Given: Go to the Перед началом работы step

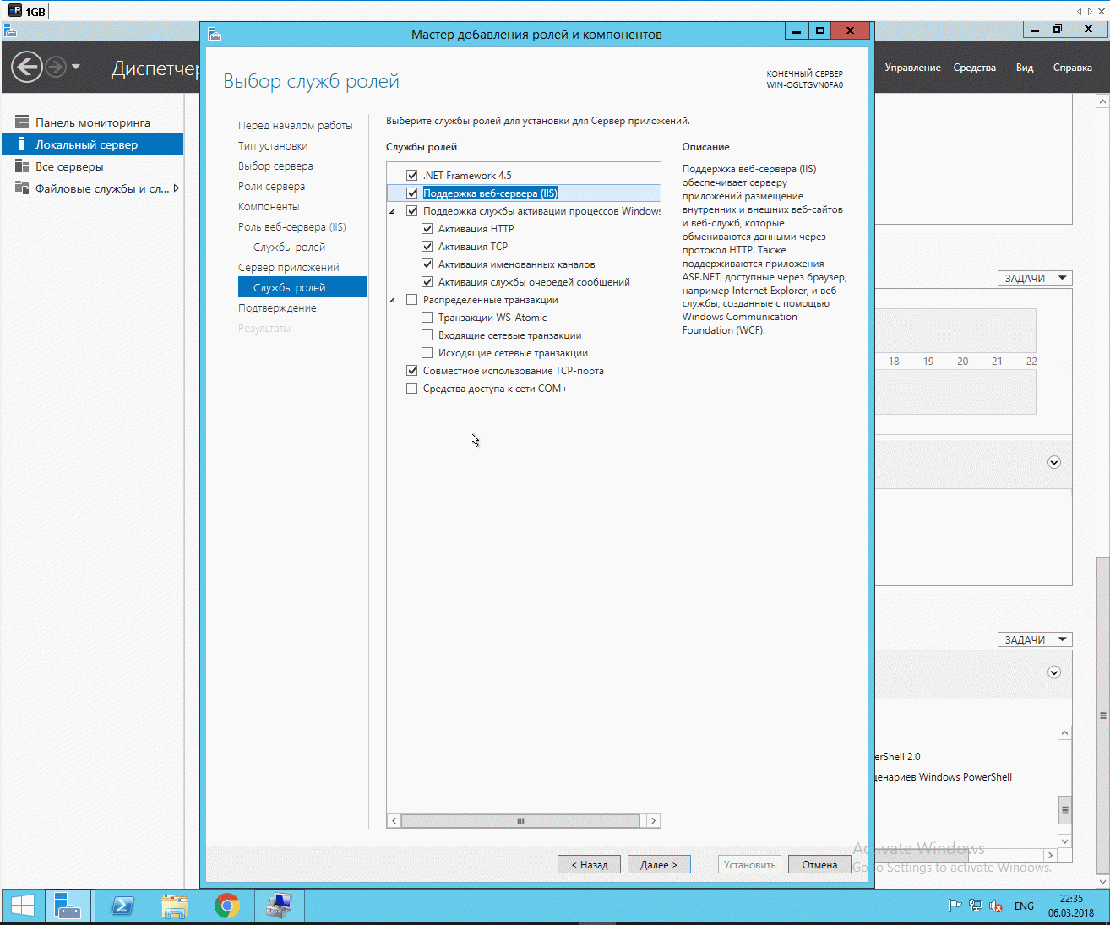Looking at the screenshot, I should pyautogui.click(x=296, y=126).
